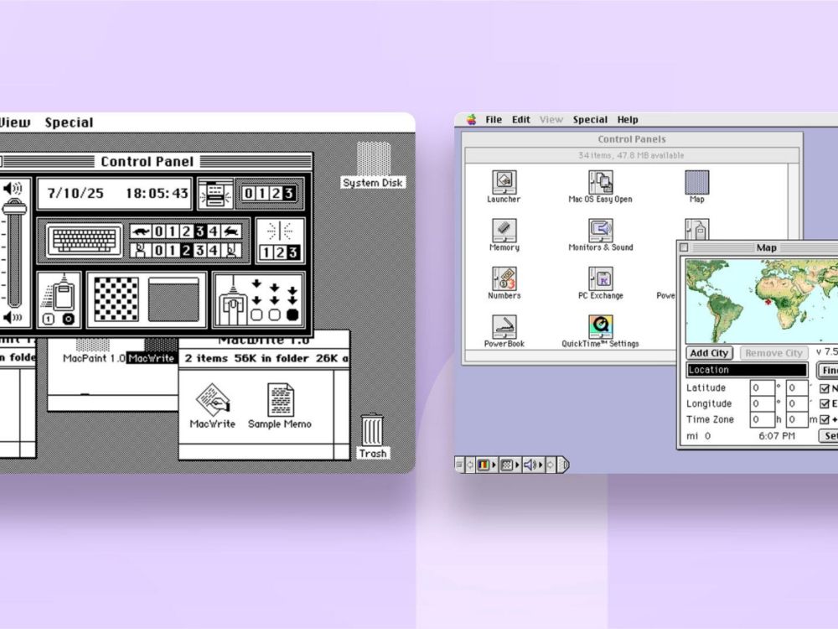
Task: Open the Launcher control panel icon
Action: [504, 182]
